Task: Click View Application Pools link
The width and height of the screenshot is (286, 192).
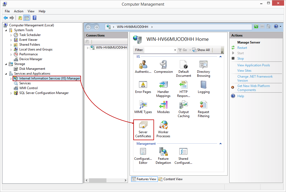Action: 253,65
